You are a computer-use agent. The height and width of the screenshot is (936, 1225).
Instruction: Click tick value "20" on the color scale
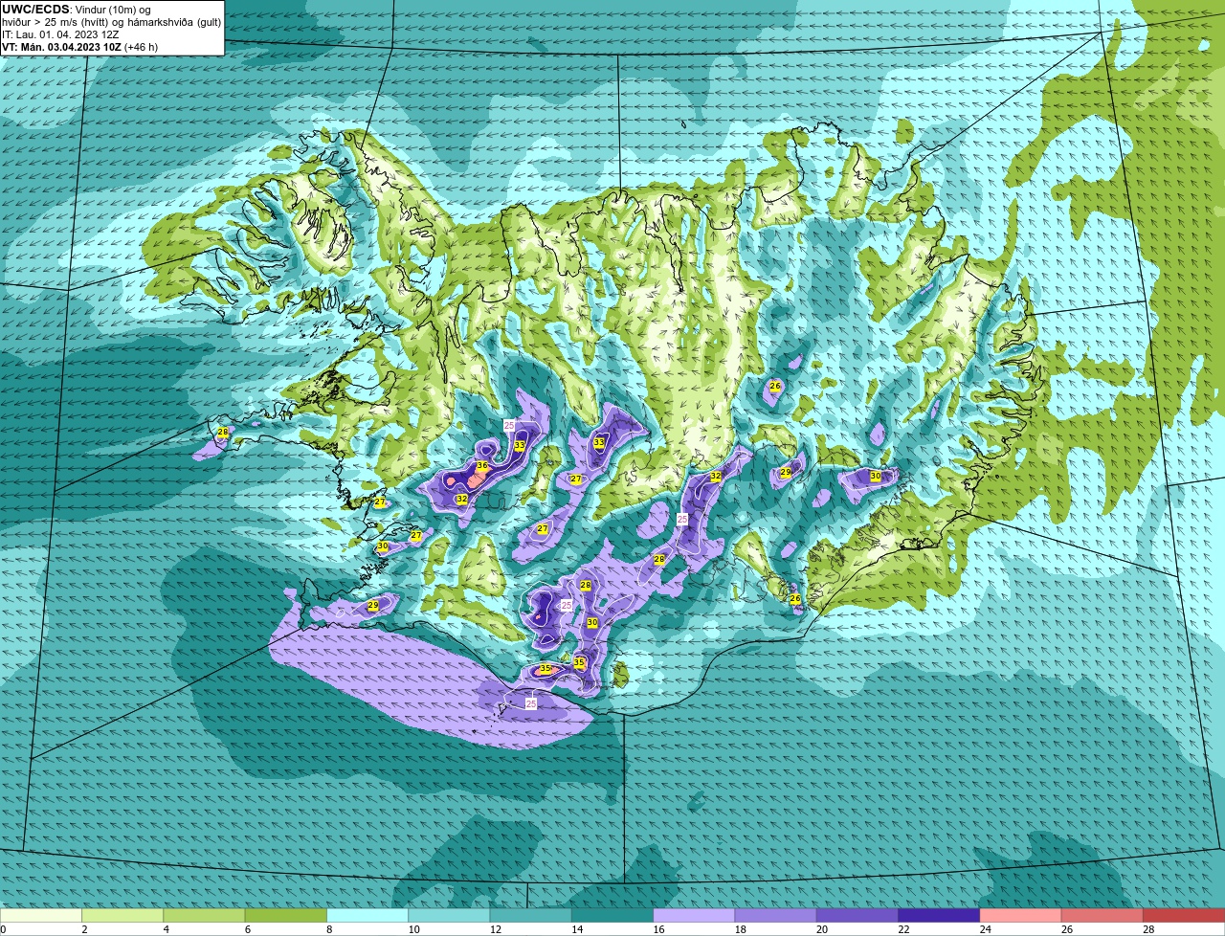click(820, 929)
